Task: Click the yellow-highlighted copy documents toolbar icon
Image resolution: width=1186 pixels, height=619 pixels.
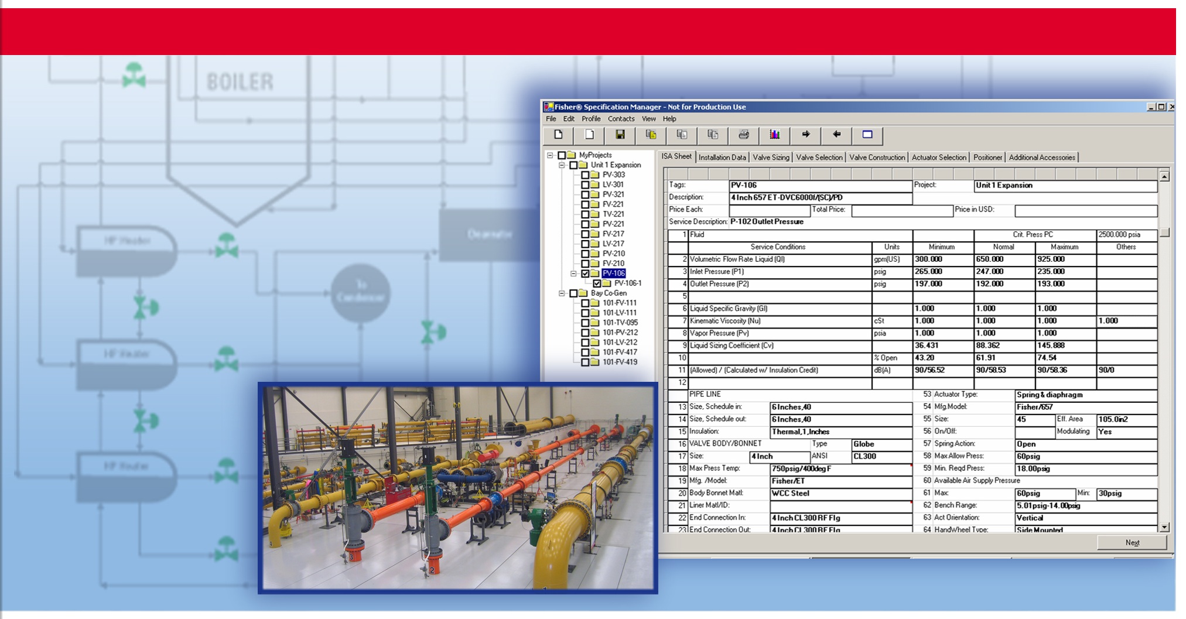Action: (651, 135)
